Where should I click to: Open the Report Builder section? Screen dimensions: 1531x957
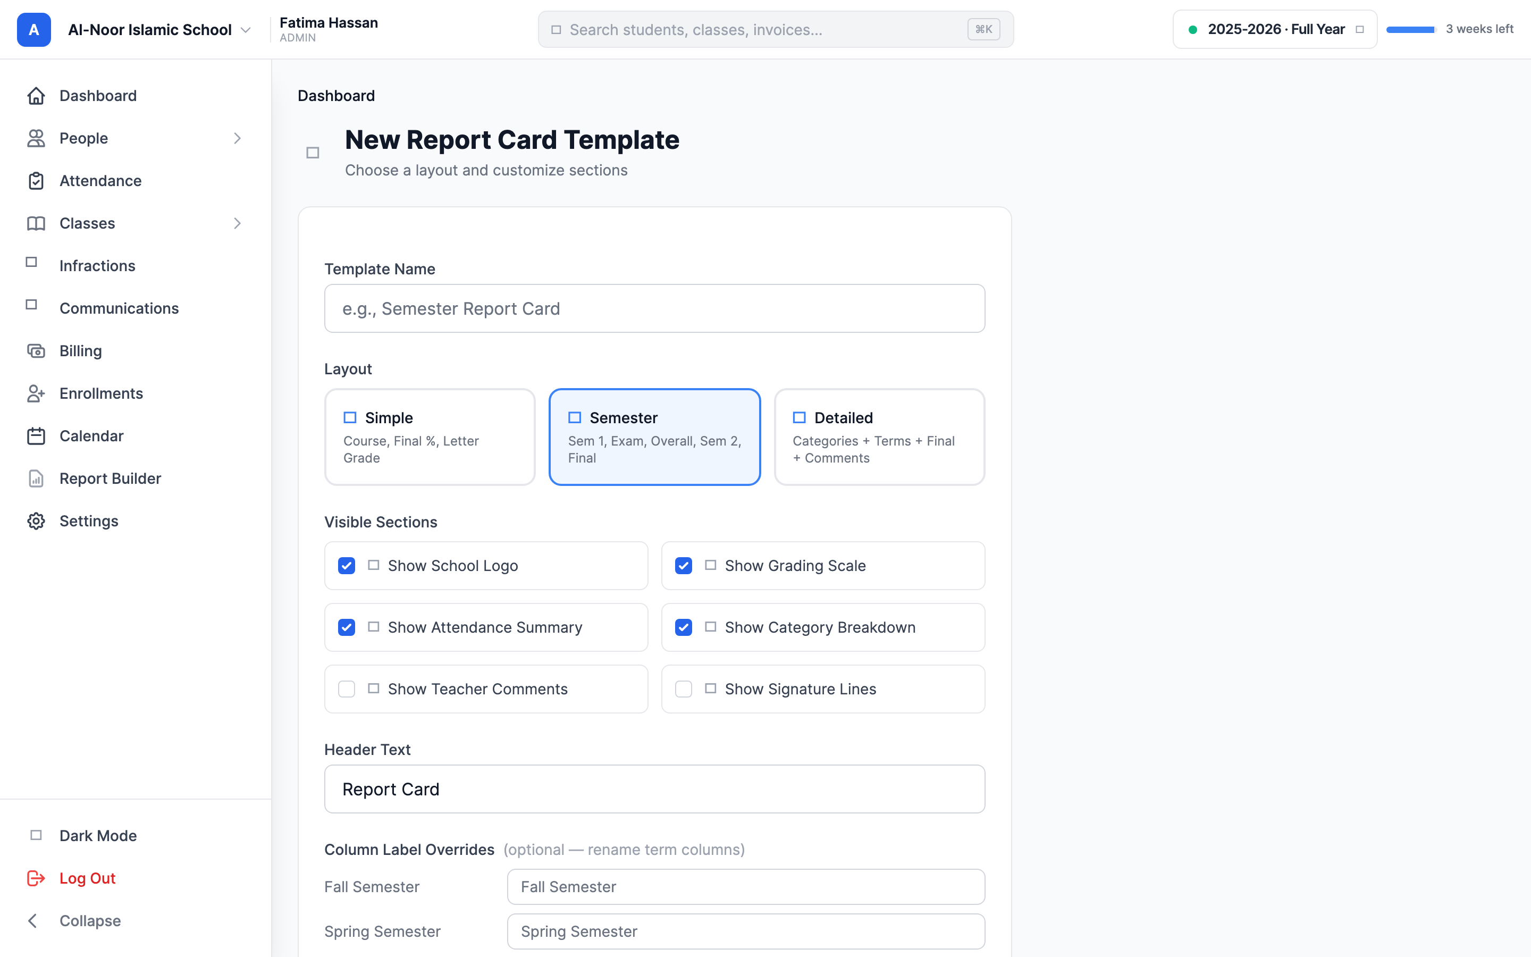point(110,478)
